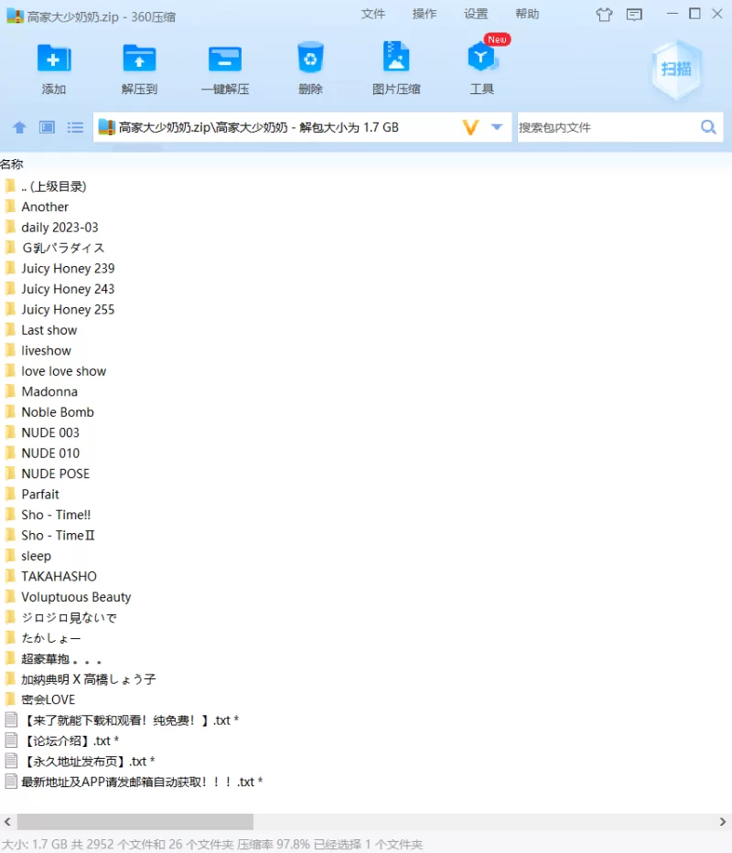Select the TAKAHASHO folder

59,577
